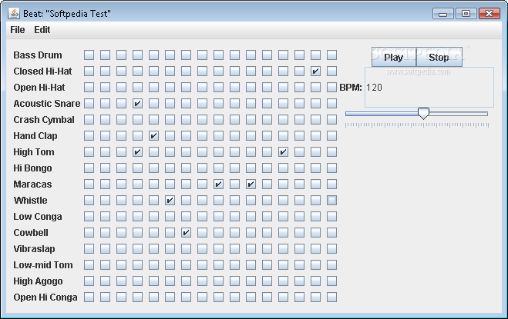The height and width of the screenshot is (319, 508).
Task: Click the unfilled BPM slider track after the thumb
Action: pyautogui.click(x=458, y=114)
